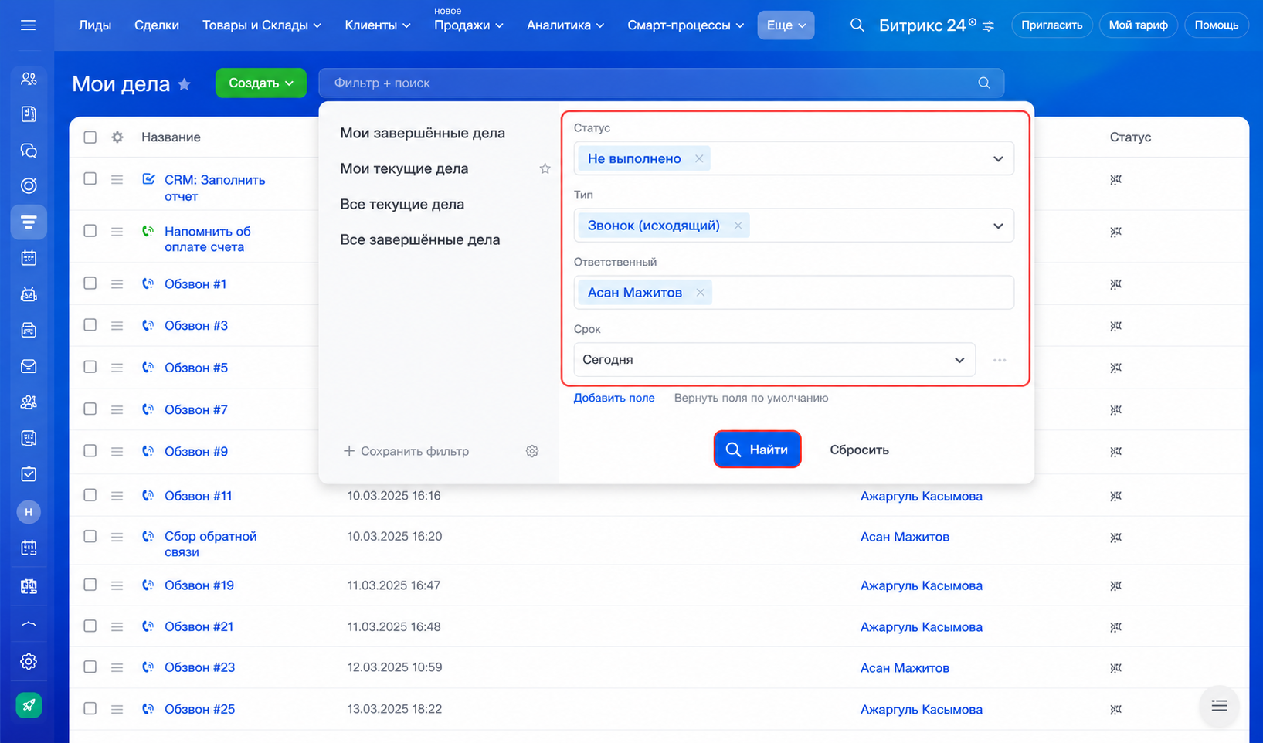Click Вернуть поля по умолчанию
This screenshot has width=1263, height=743.
(x=751, y=399)
